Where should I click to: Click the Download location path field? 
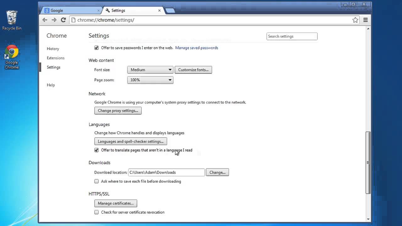click(166, 172)
